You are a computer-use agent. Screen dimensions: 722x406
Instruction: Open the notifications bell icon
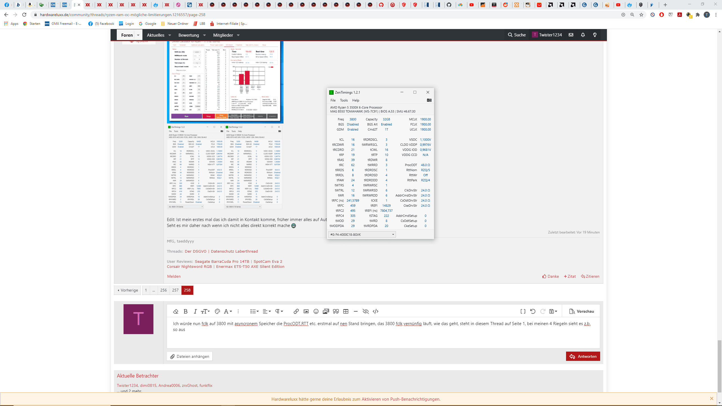(583, 35)
